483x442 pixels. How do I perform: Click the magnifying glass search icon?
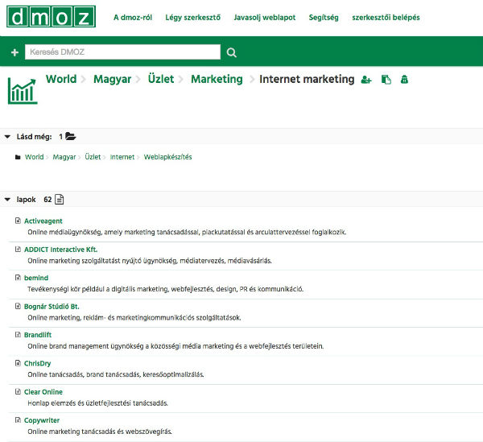[231, 52]
